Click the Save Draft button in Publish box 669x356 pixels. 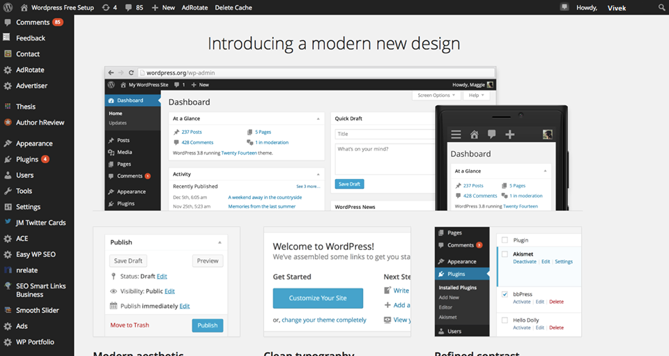coord(128,261)
